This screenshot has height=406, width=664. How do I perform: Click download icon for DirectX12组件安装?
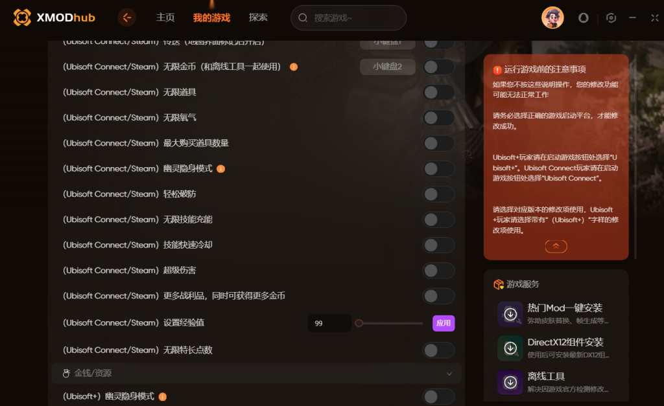click(510, 348)
